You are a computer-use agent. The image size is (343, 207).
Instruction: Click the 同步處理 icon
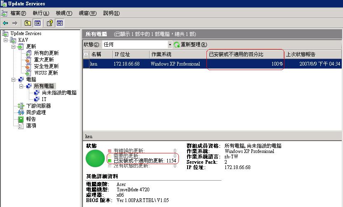(21, 113)
